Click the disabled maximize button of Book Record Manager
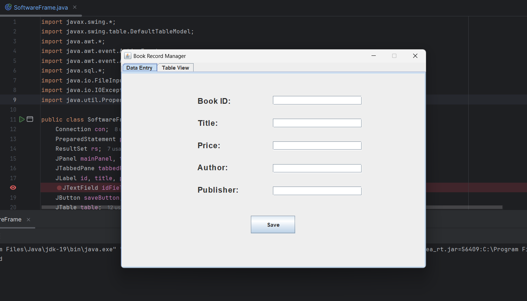Viewport: 527px width, 301px height. coord(394,56)
